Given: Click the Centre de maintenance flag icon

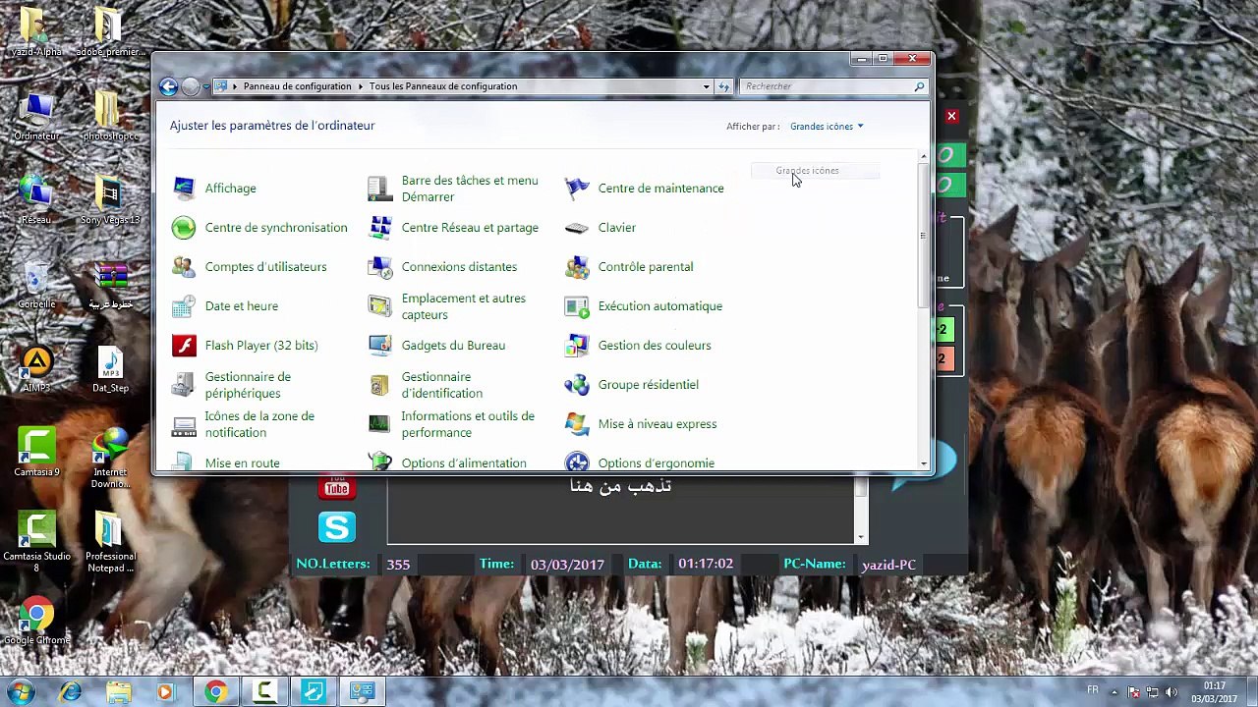Looking at the screenshot, I should tap(577, 188).
